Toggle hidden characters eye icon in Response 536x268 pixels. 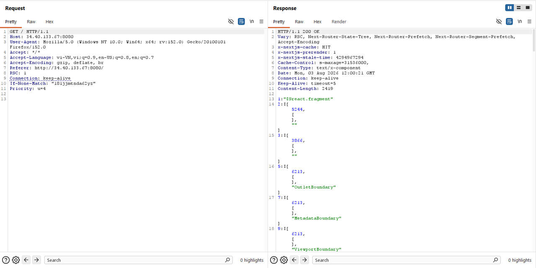click(x=499, y=21)
